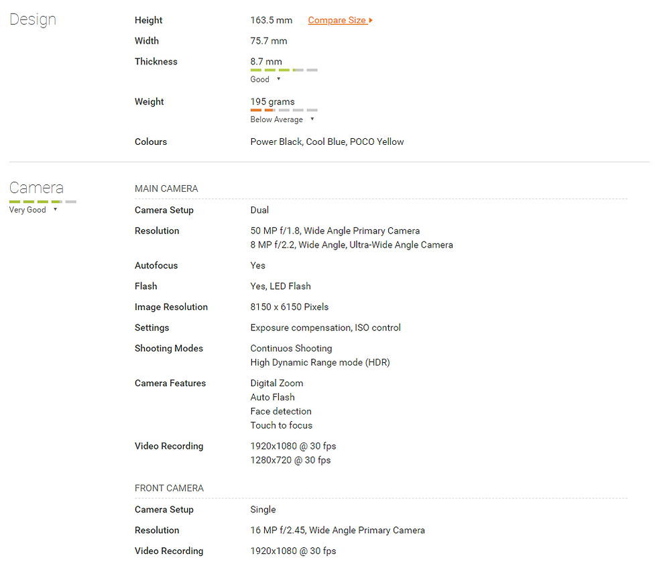This screenshot has width=657, height=566.
Task: Click the Camera section rating bar
Action: click(x=43, y=202)
